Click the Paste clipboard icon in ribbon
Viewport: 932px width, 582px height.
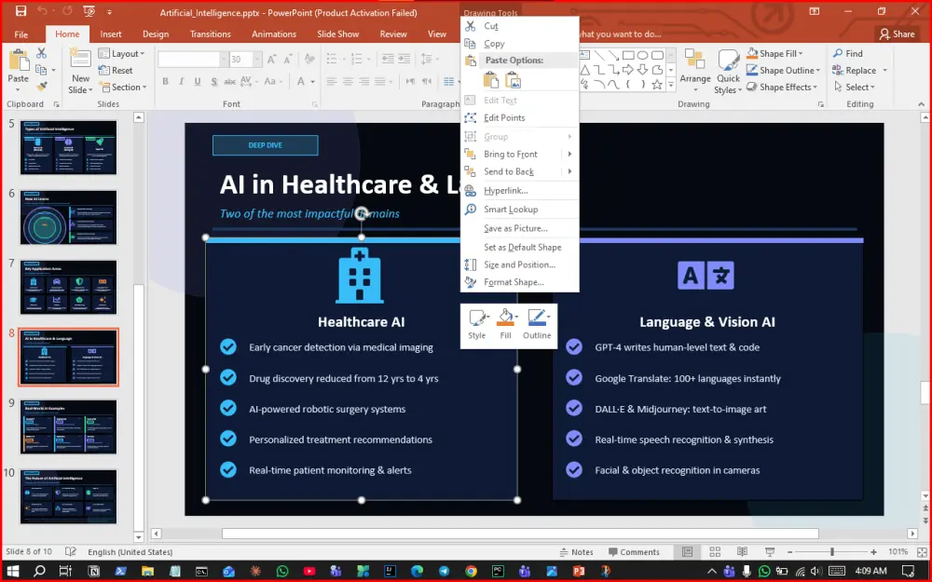[x=19, y=61]
